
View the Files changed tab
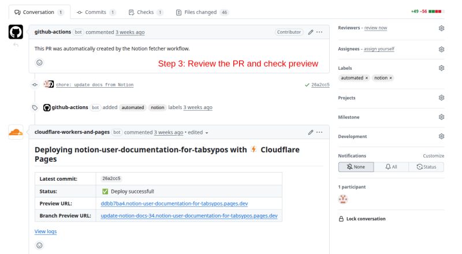coord(202,12)
